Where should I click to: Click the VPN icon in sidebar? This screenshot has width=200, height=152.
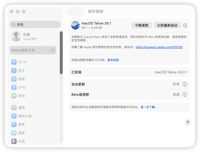(14, 87)
